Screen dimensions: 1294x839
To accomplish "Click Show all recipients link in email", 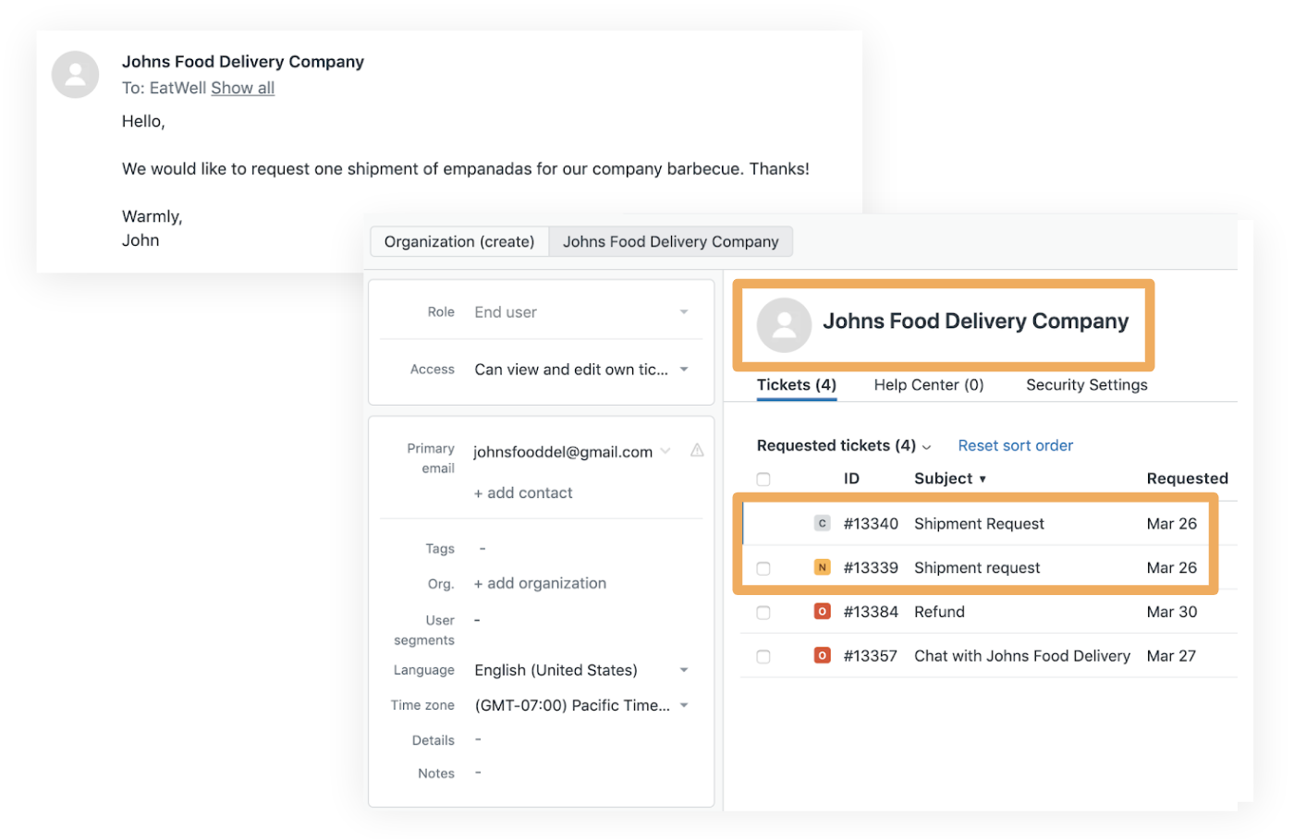I will 242,89.
